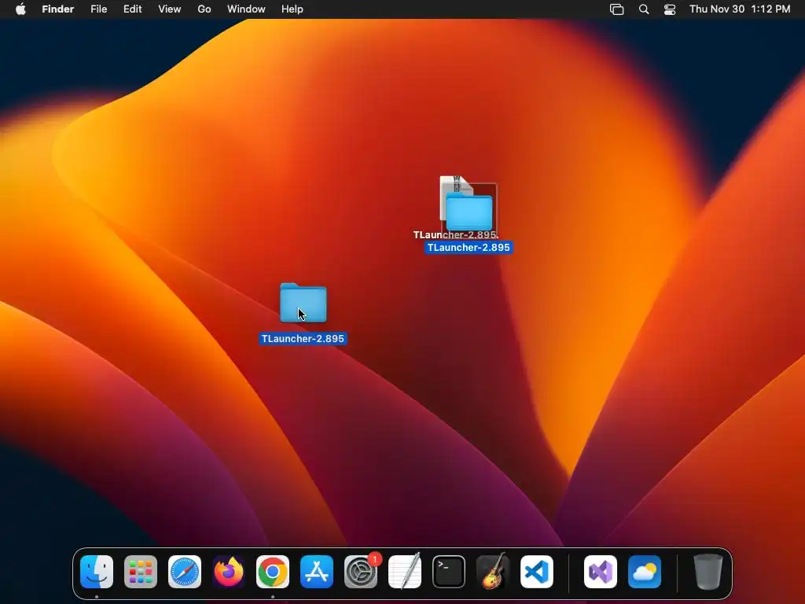Open System Settings with badge
Image resolution: width=805 pixels, height=604 pixels.
point(361,572)
